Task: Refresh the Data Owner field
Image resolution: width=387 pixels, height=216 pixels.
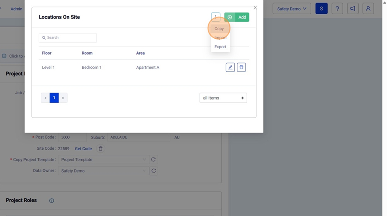Action: click(154, 171)
